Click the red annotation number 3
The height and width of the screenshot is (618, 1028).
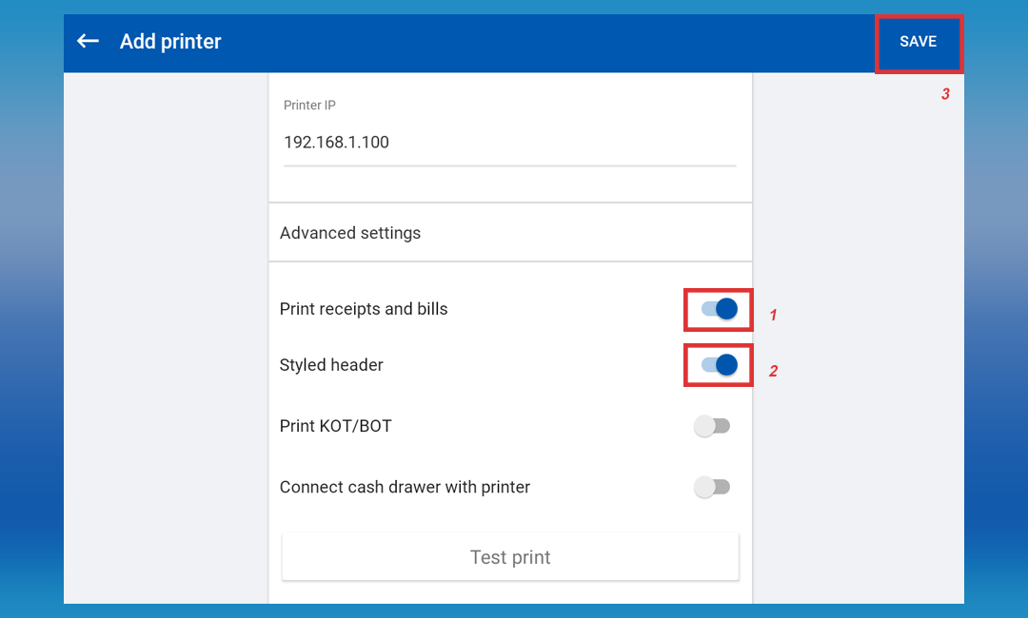click(x=945, y=94)
